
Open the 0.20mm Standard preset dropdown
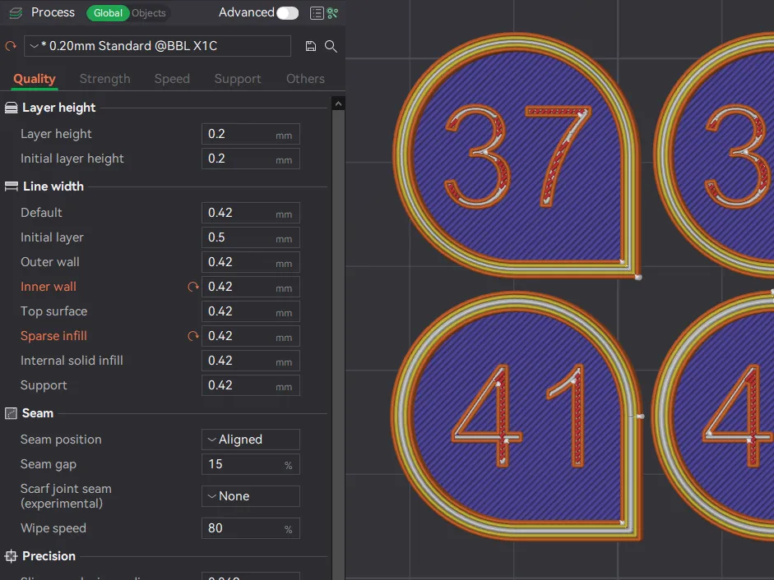pyautogui.click(x=157, y=46)
